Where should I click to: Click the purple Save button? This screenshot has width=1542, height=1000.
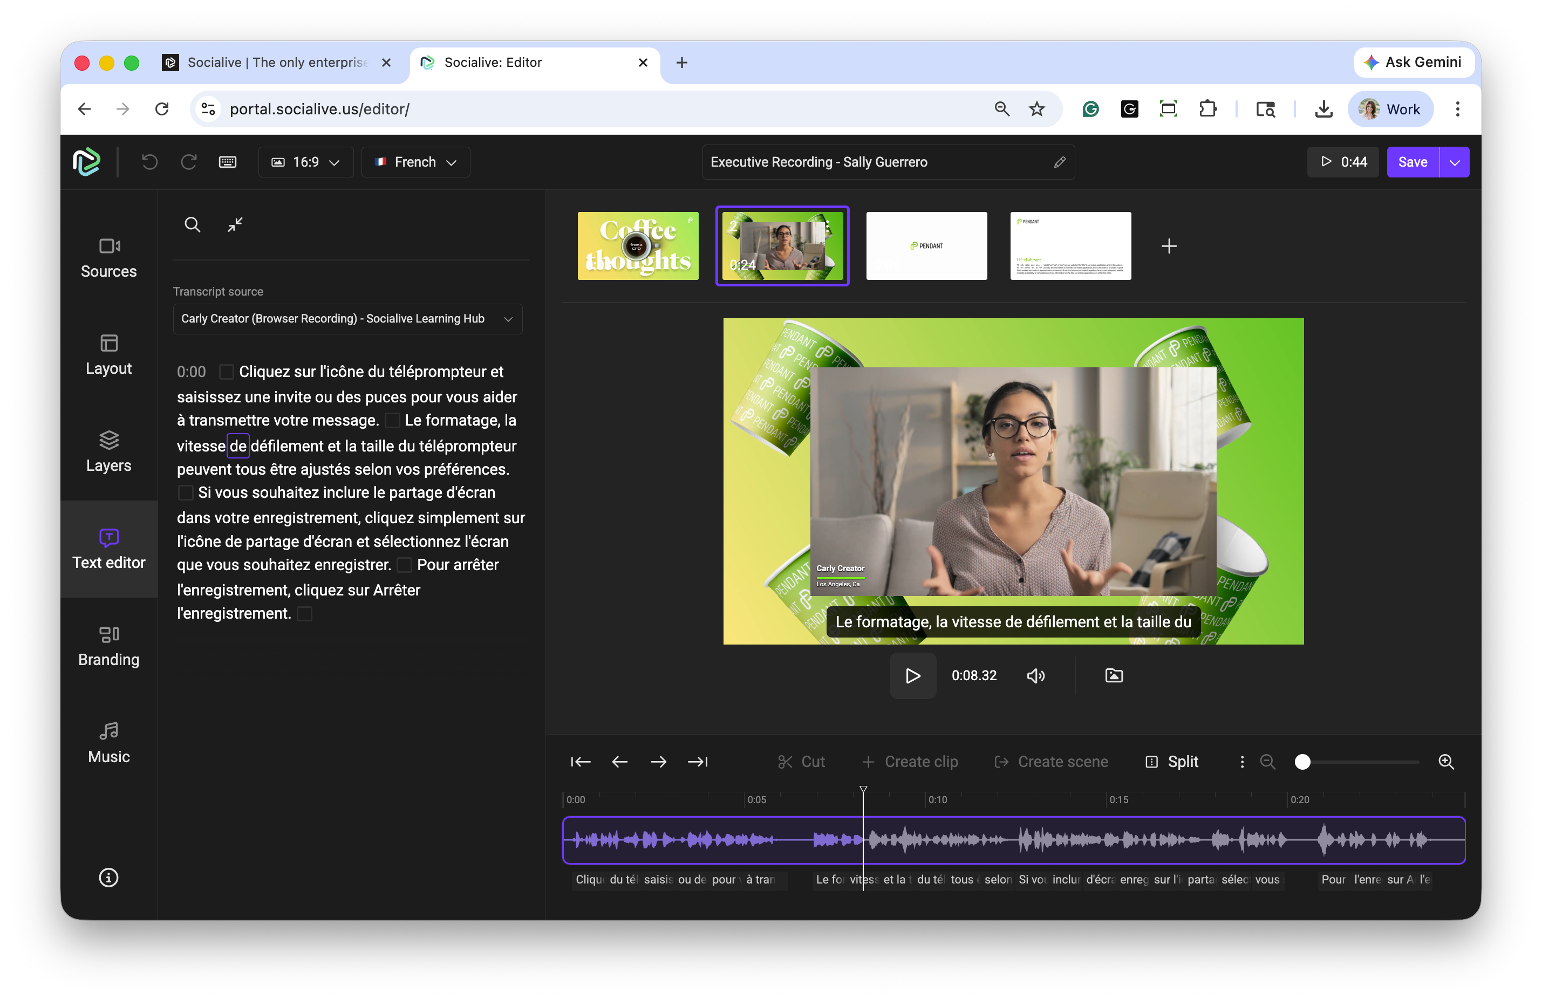[1413, 162]
